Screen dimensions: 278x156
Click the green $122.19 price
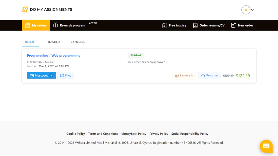tap(243, 76)
